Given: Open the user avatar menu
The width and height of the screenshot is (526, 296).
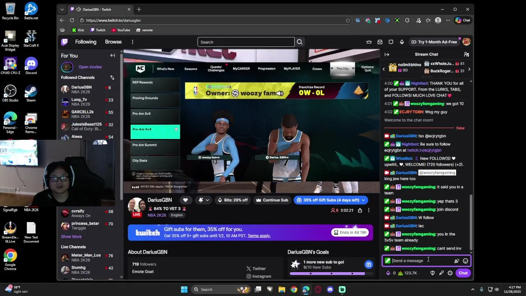Looking at the screenshot, I should pyautogui.click(x=466, y=42).
